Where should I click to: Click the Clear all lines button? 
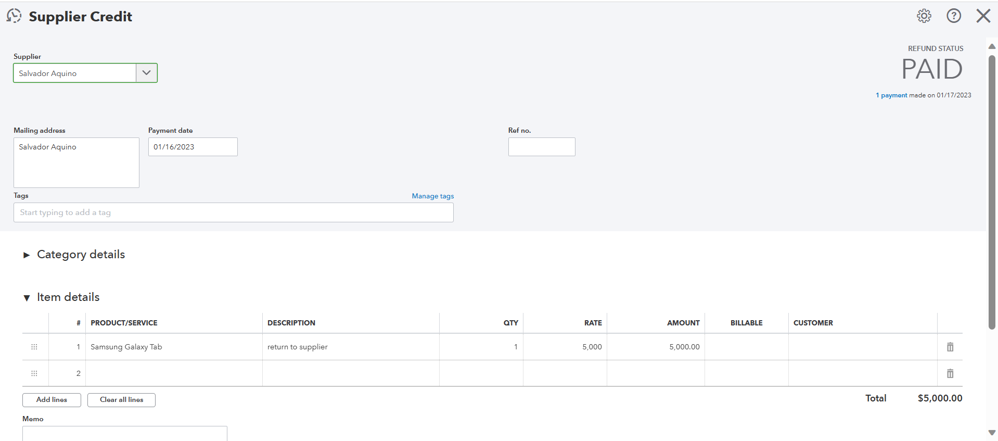point(121,400)
